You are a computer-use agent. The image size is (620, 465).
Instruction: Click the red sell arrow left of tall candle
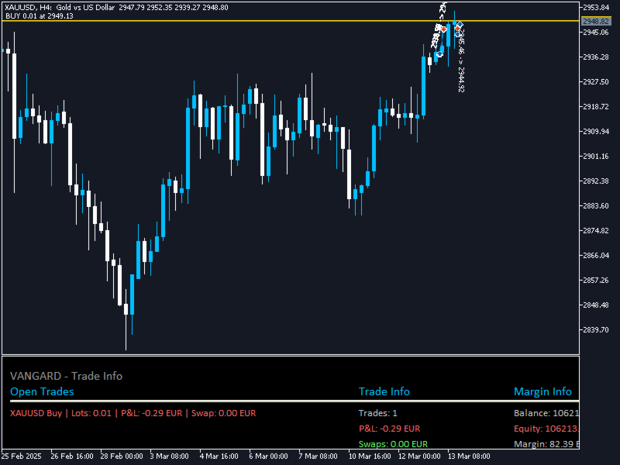pyautogui.click(x=443, y=29)
